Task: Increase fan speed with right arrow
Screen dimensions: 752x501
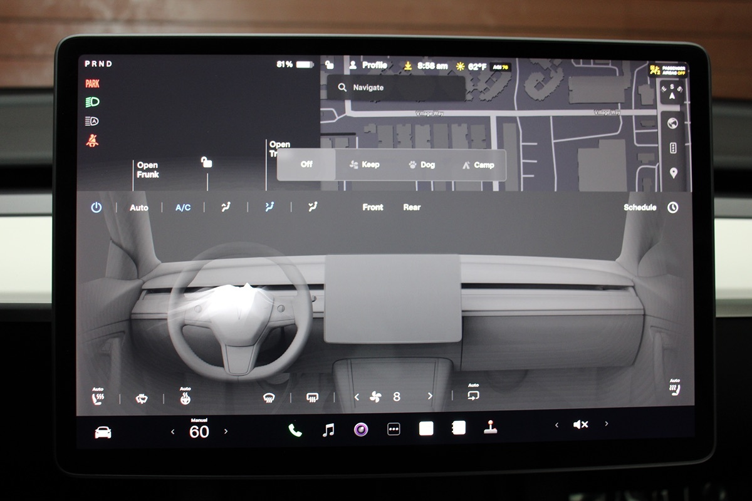Action: pyautogui.click(x=430, y=396)
